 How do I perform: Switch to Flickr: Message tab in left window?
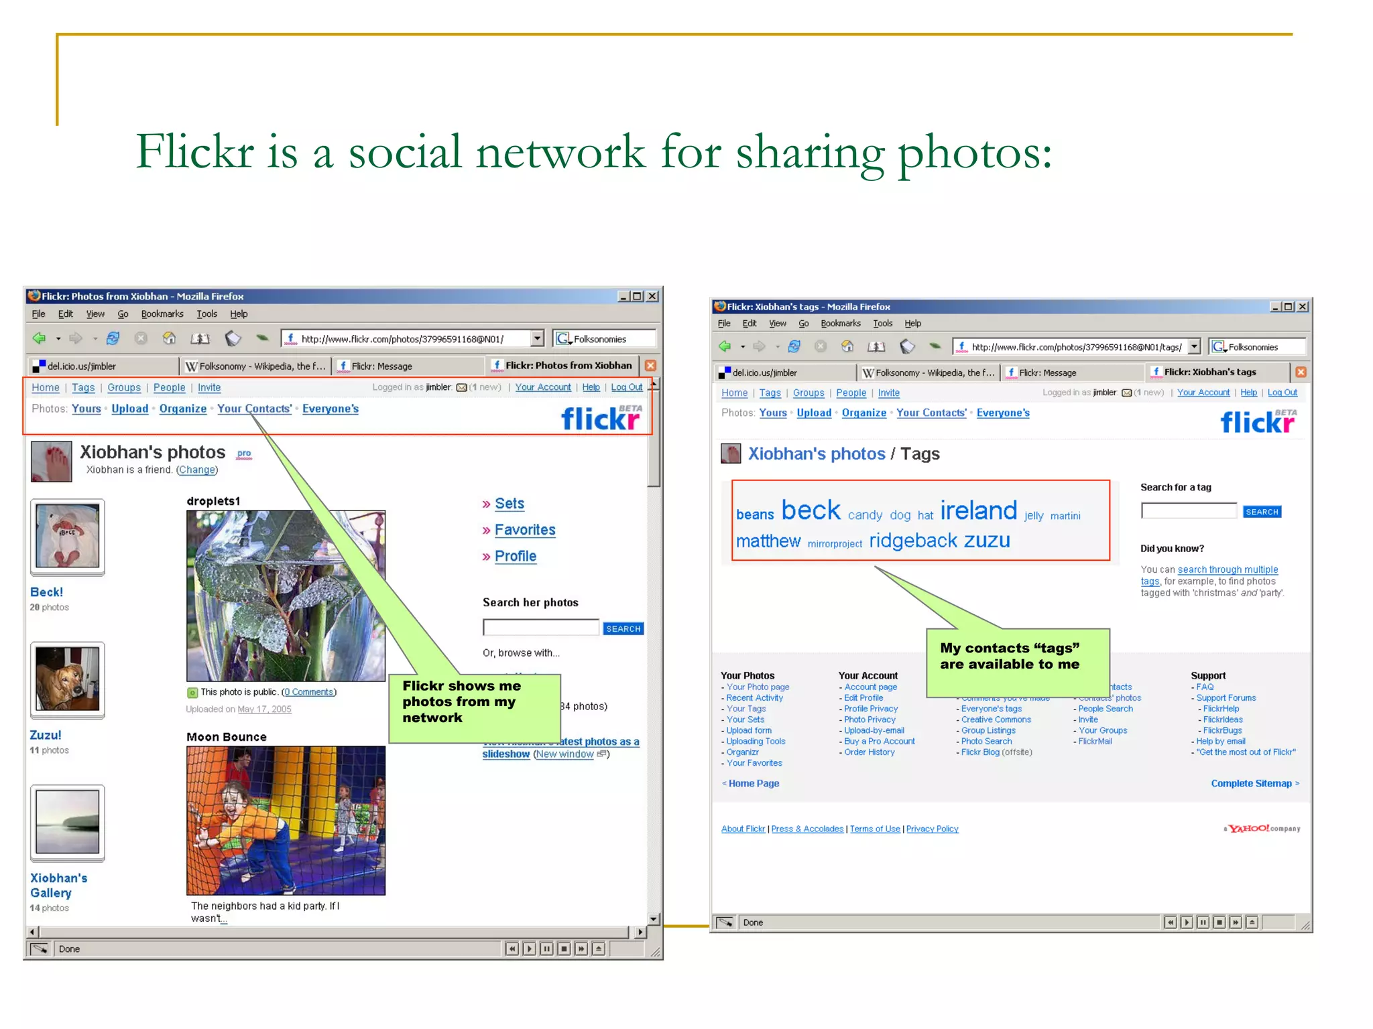tap(408, 366)
